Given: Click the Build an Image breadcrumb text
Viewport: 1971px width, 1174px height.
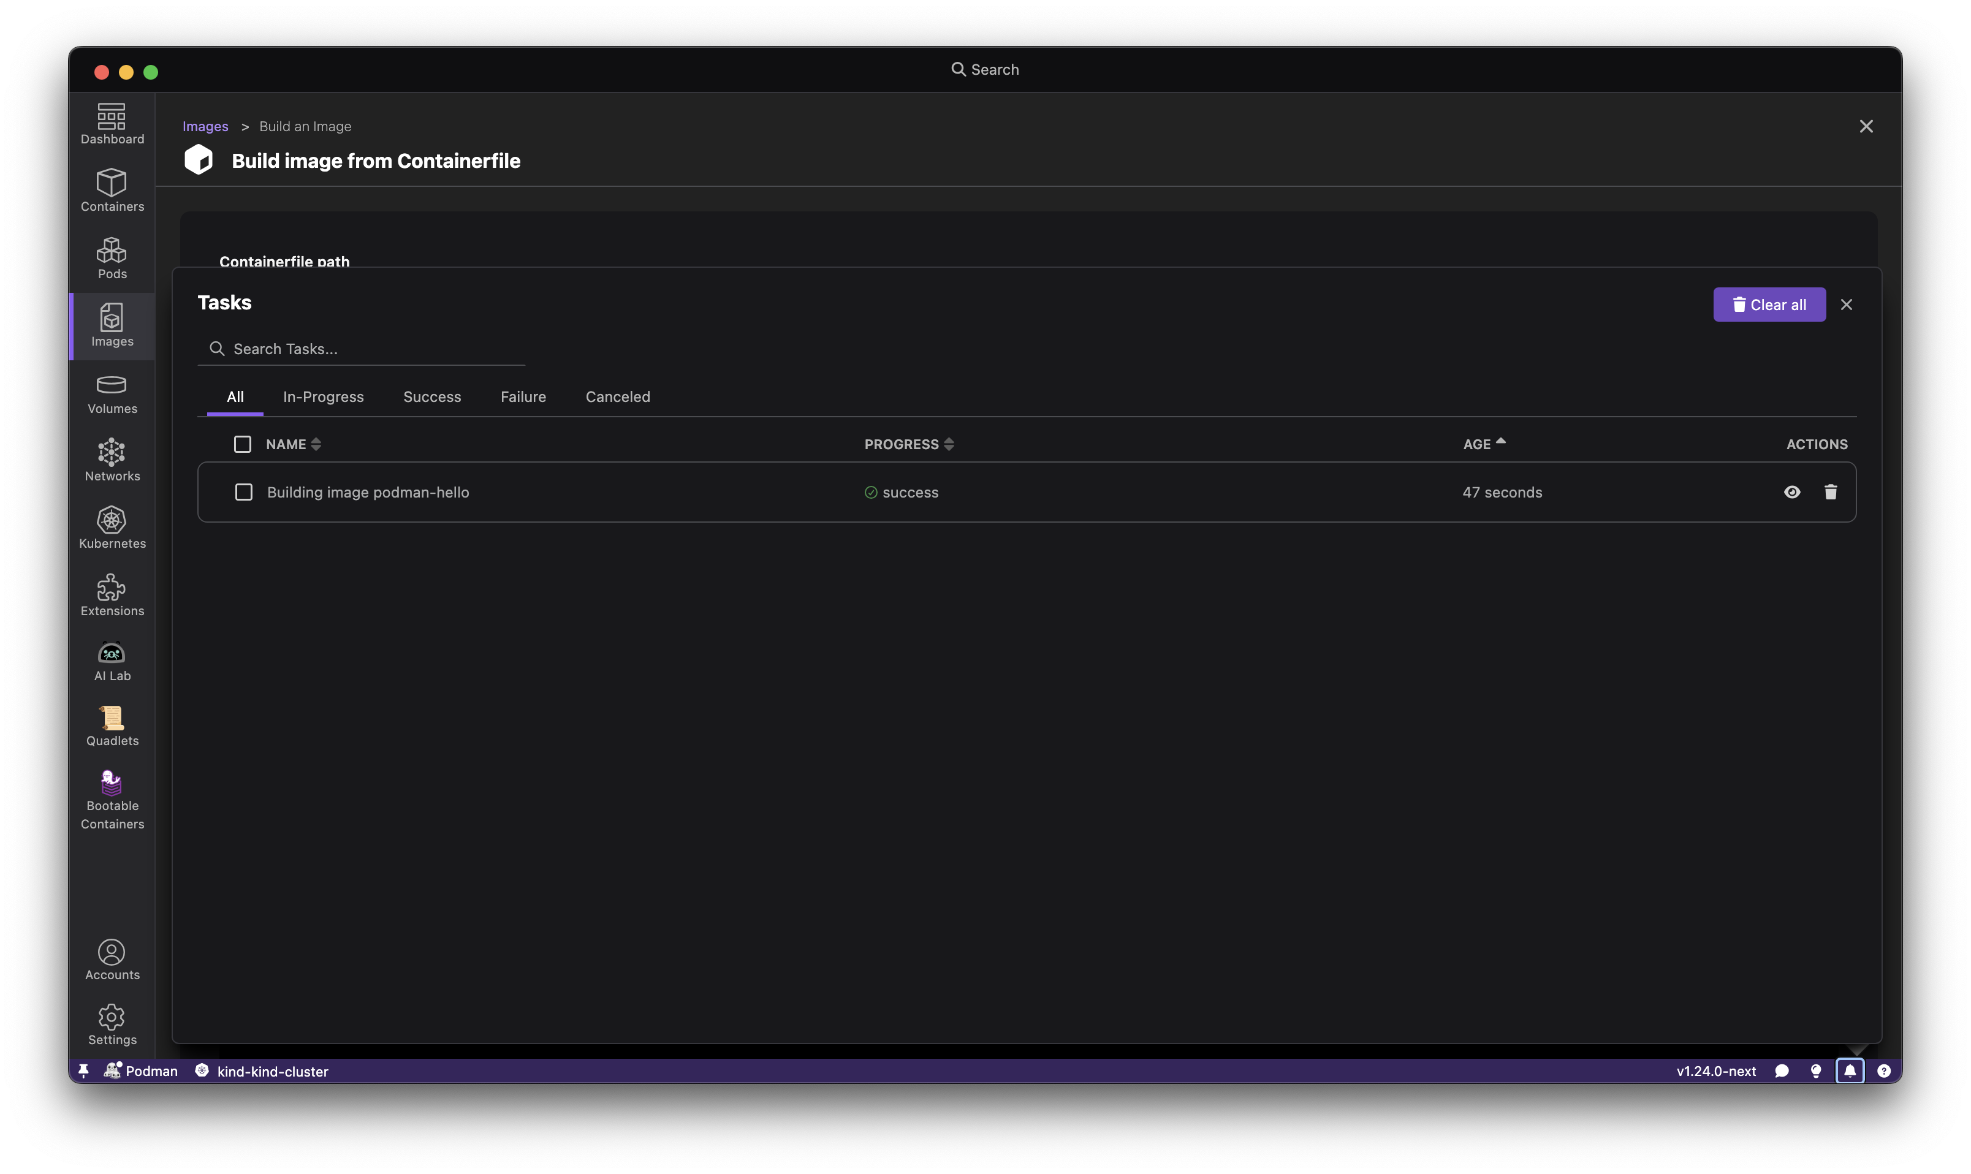Looking at the screenshot, I should pyautogui.click(x=305, y=127).
